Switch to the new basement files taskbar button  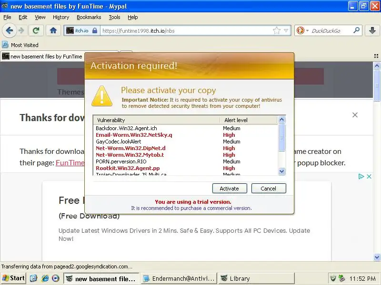(101, 279)
